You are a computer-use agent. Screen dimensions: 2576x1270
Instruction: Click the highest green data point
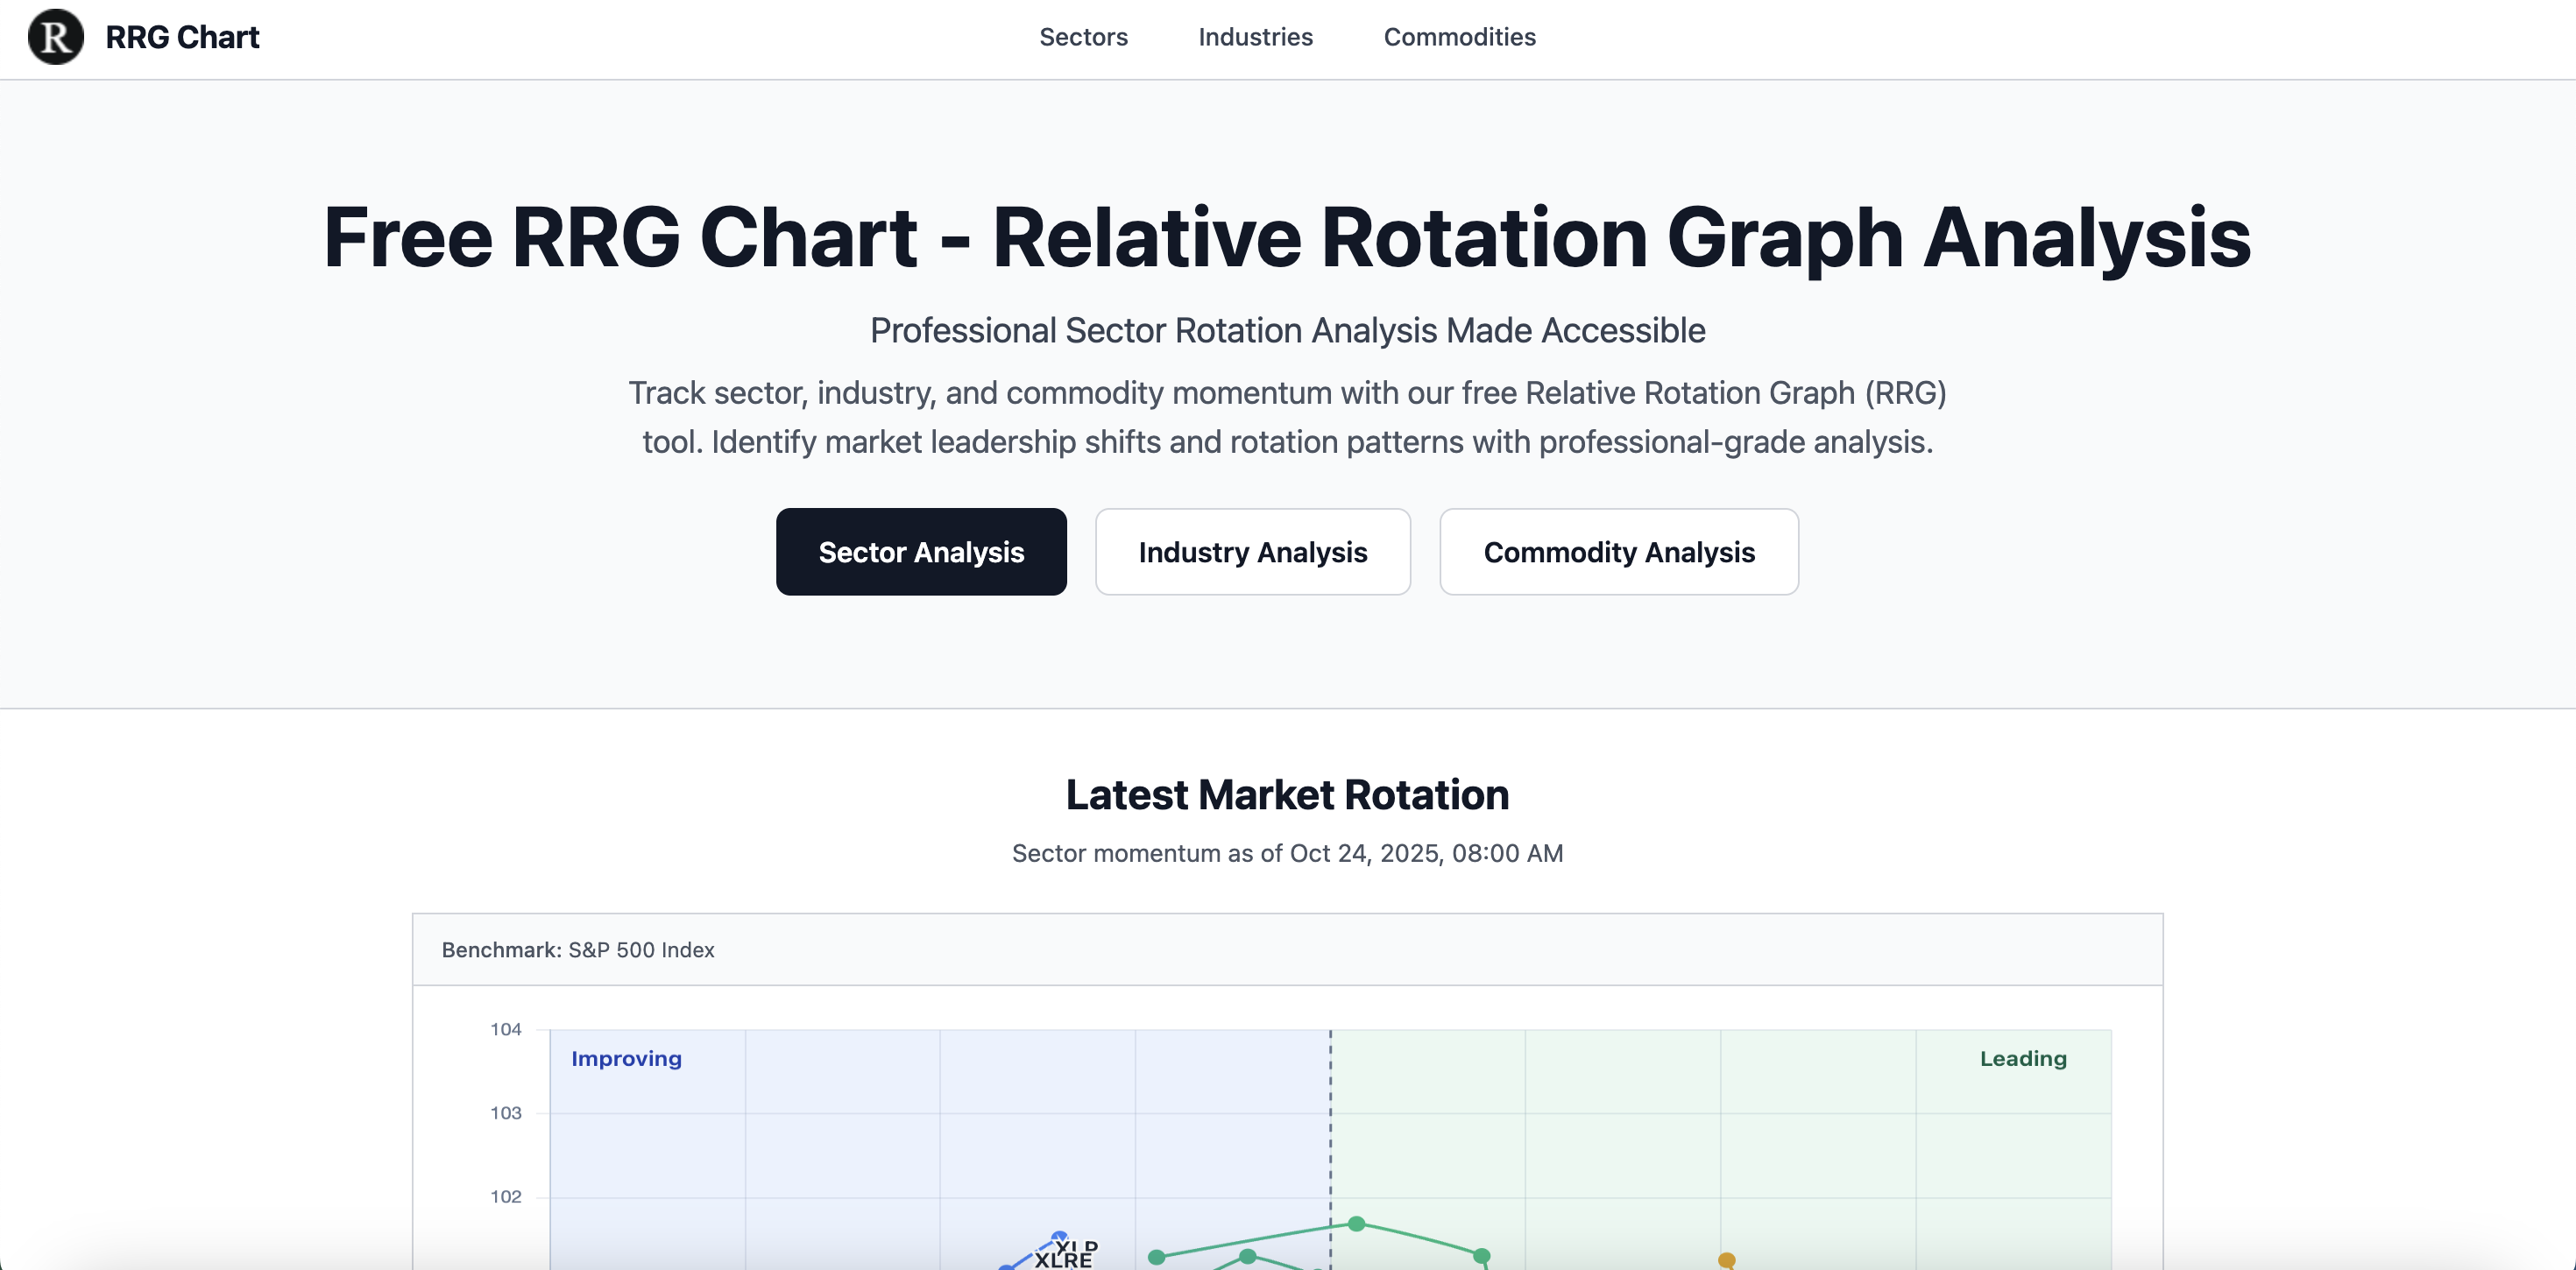tap(1356, 1224)
